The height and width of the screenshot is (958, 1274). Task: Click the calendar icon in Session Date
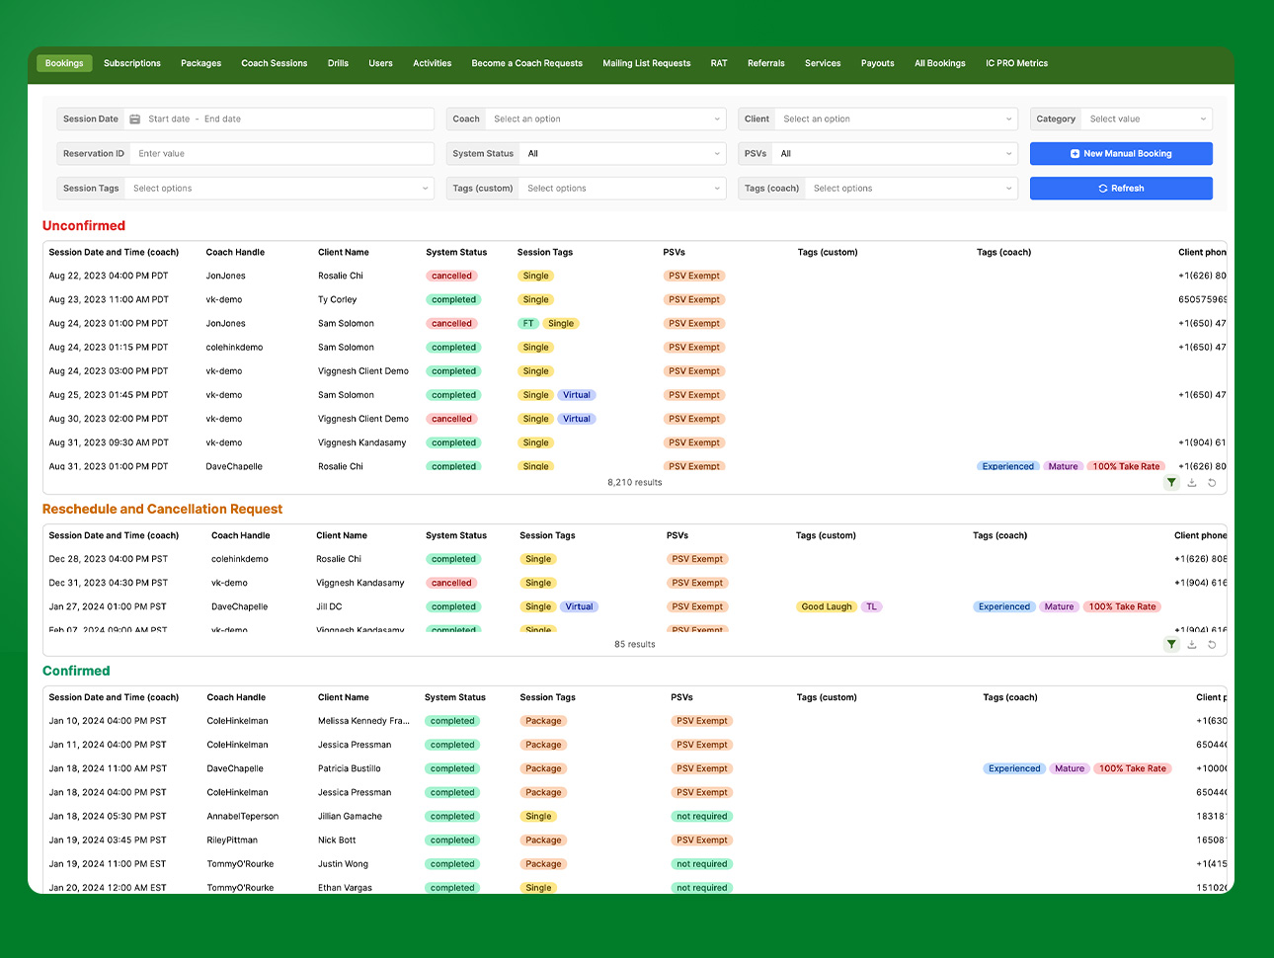[135, 120]
